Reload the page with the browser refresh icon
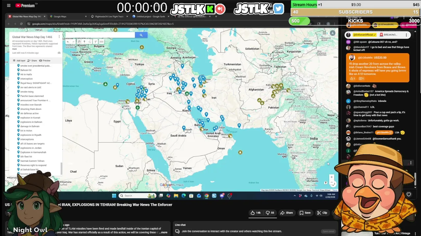The height and width of the screenshot is (236, 421). [21, 24]
